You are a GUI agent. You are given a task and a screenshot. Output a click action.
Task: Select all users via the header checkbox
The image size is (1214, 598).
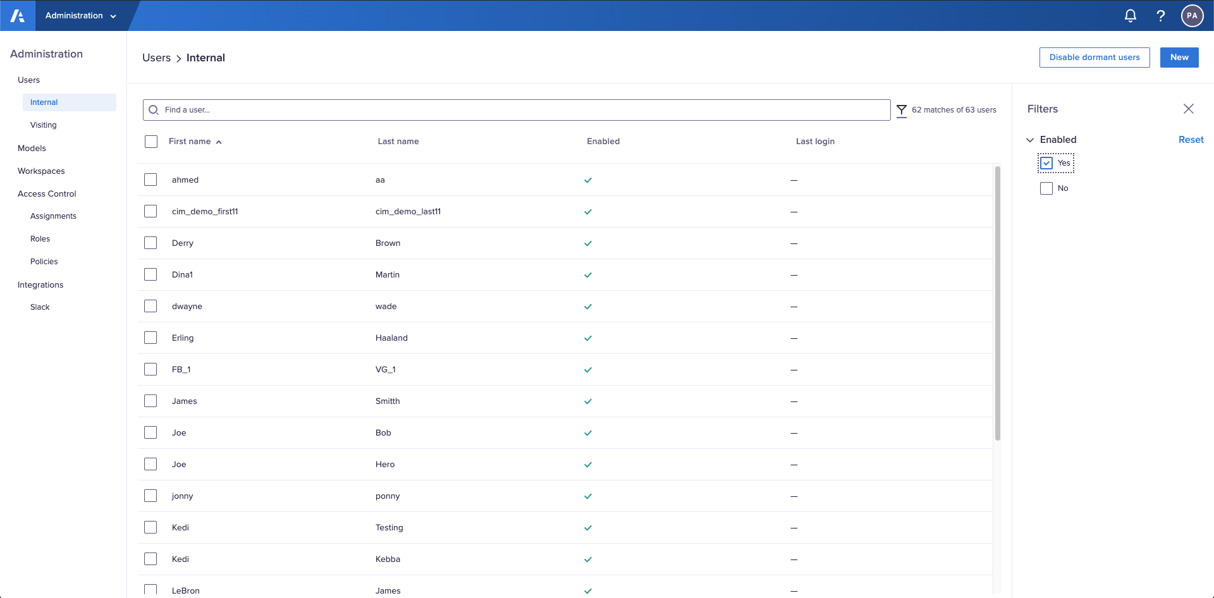coord(150,141)
